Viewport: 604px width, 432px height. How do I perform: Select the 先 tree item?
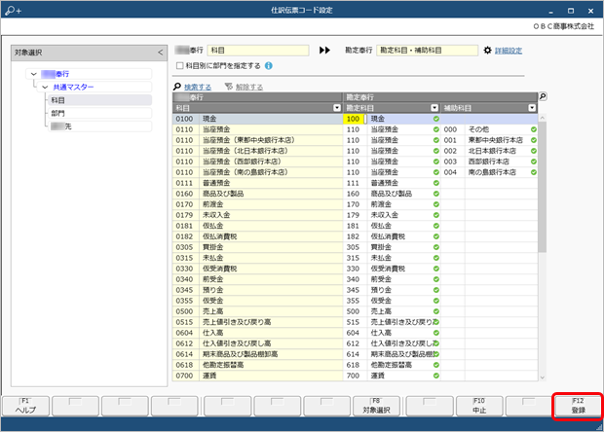99,126
